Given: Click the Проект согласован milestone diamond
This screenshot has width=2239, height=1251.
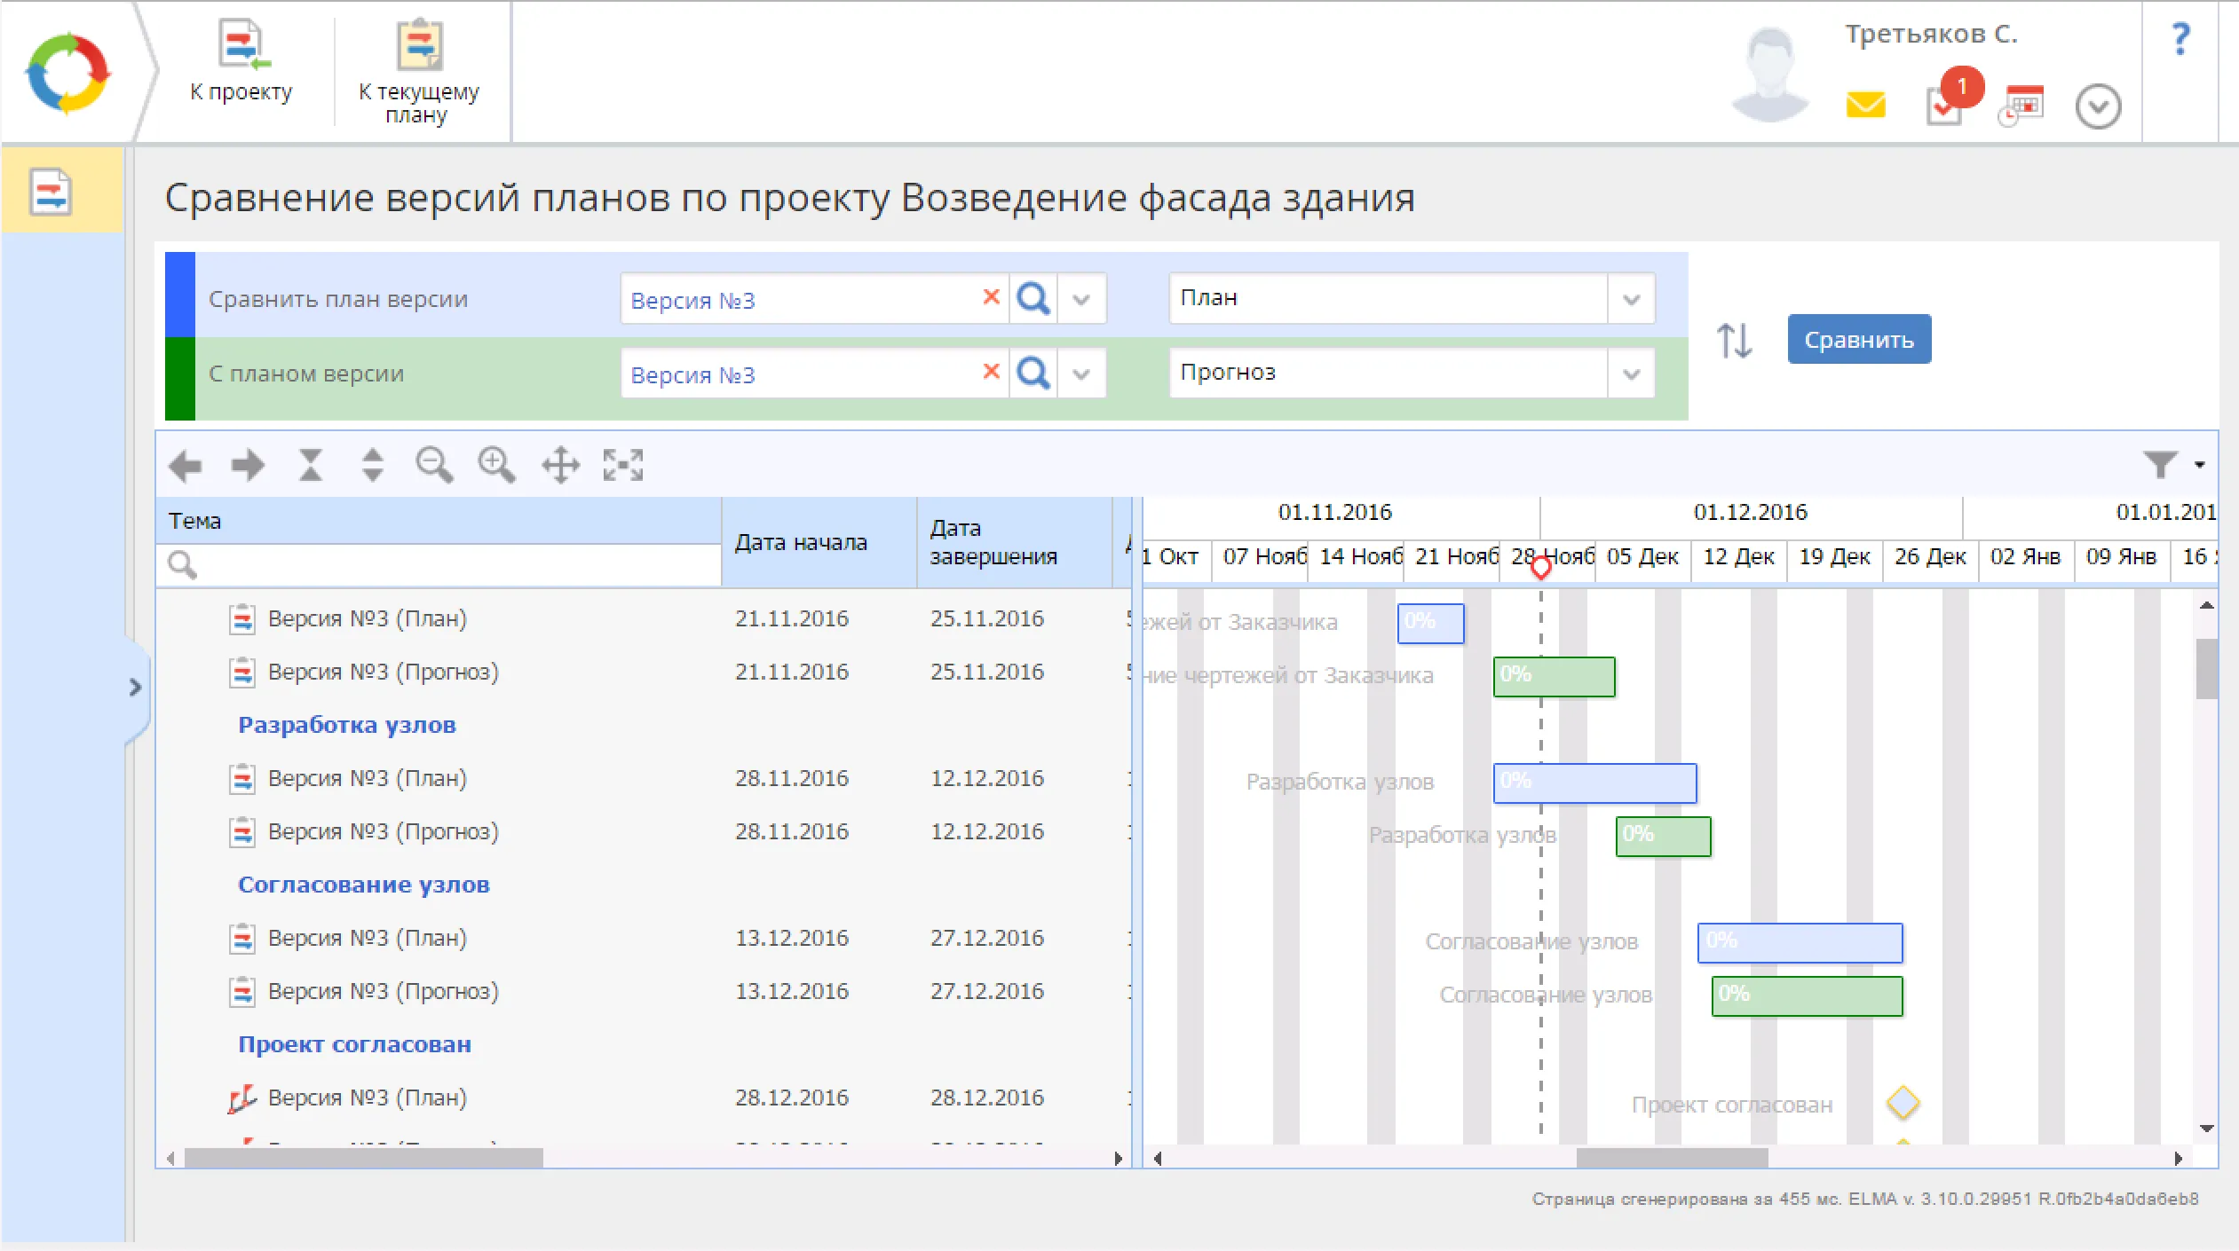Looking at the screenshot, I should [x=1903, y=1103].
